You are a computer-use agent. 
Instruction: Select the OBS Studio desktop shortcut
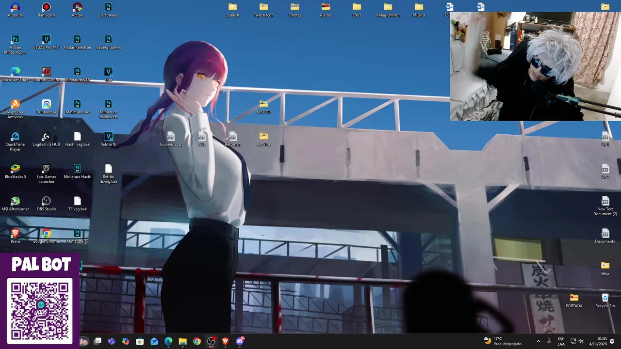point(46,204)
